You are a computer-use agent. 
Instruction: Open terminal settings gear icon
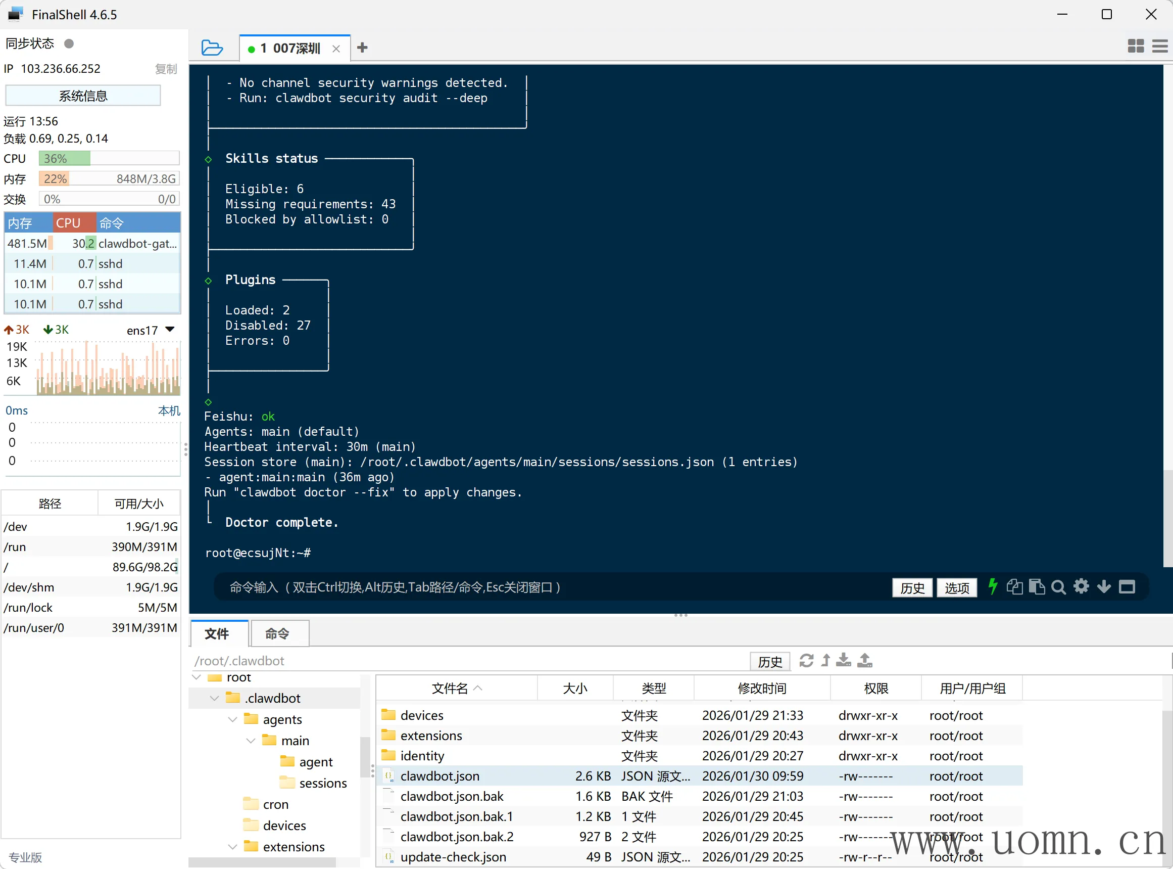[1081, 586]
